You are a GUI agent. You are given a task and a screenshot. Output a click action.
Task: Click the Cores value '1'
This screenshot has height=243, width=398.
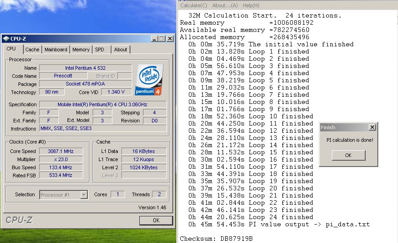pos(117,194)
